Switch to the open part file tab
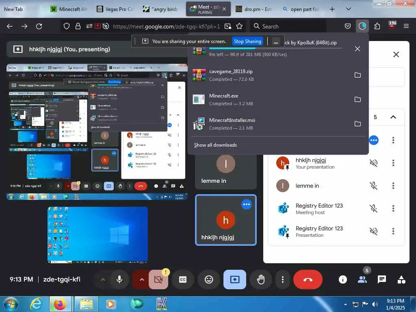The image size is (416, 312). [300, 9]
